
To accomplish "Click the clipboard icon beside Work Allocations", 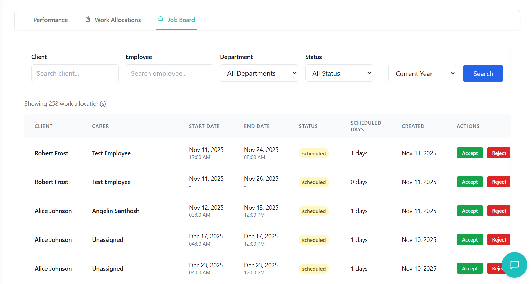I will 88,19.
